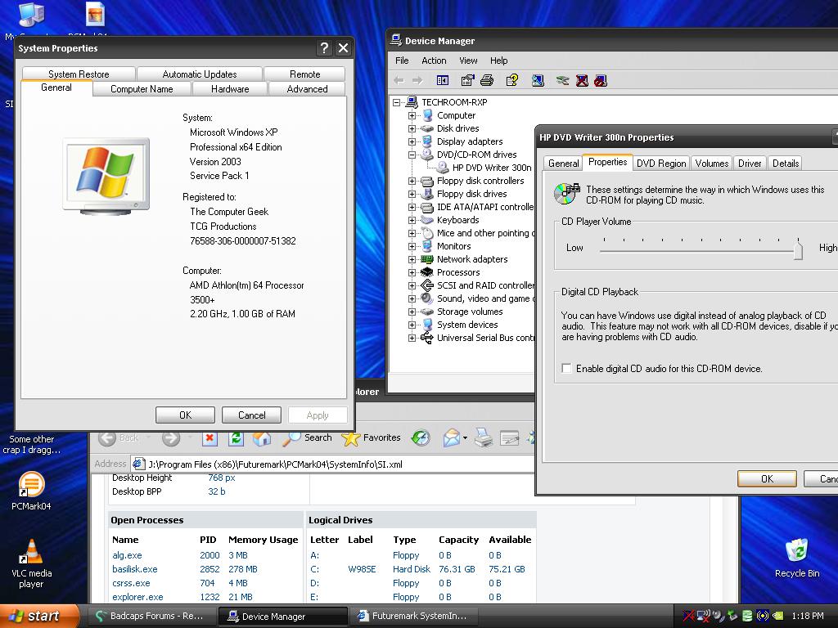Click the Home icon in Internet Explorer

coord(262,438)
